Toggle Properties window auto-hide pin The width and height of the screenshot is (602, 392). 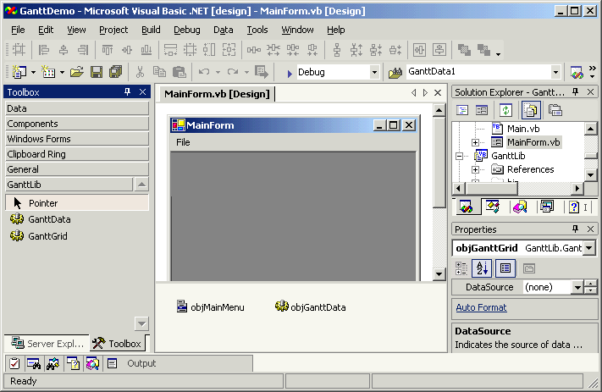pyautogui.click(x=575, y=229)
